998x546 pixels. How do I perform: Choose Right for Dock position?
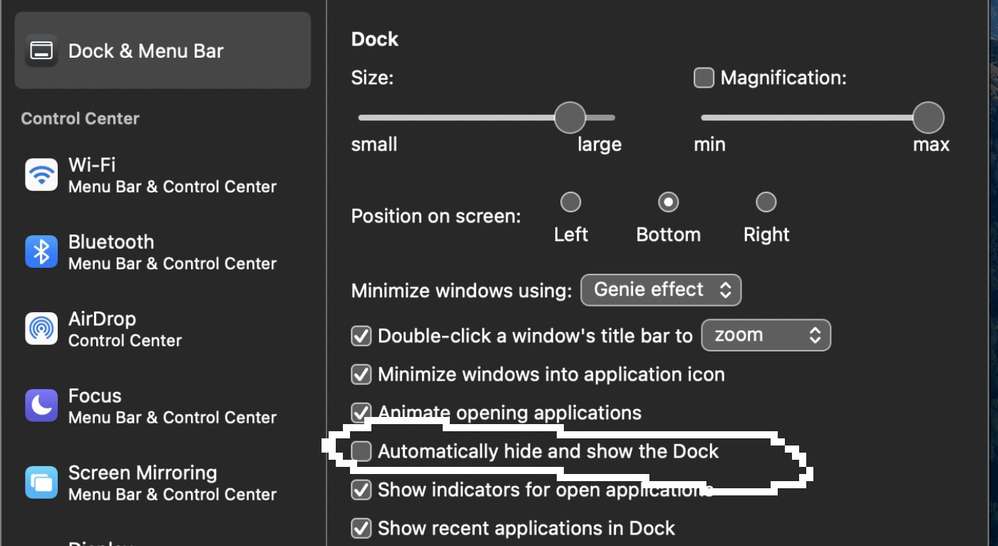766,202
